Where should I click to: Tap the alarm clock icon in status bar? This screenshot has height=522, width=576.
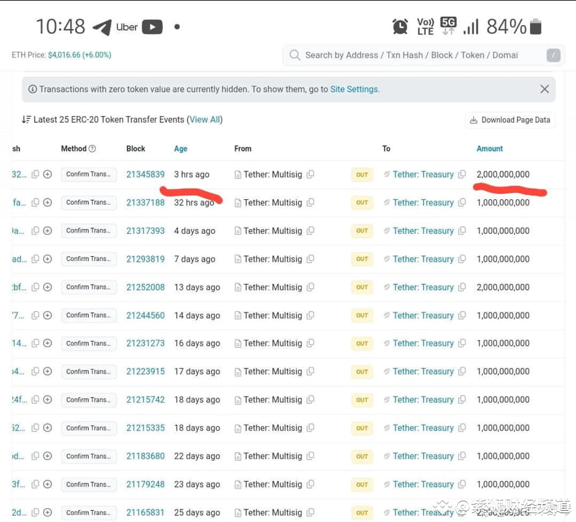pos(400,26)
